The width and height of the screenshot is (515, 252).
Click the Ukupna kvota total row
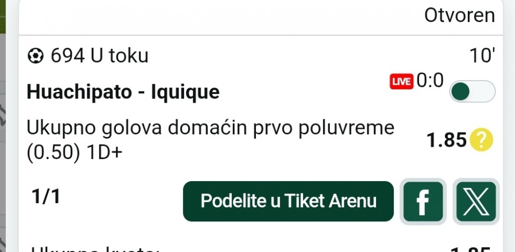261,248
